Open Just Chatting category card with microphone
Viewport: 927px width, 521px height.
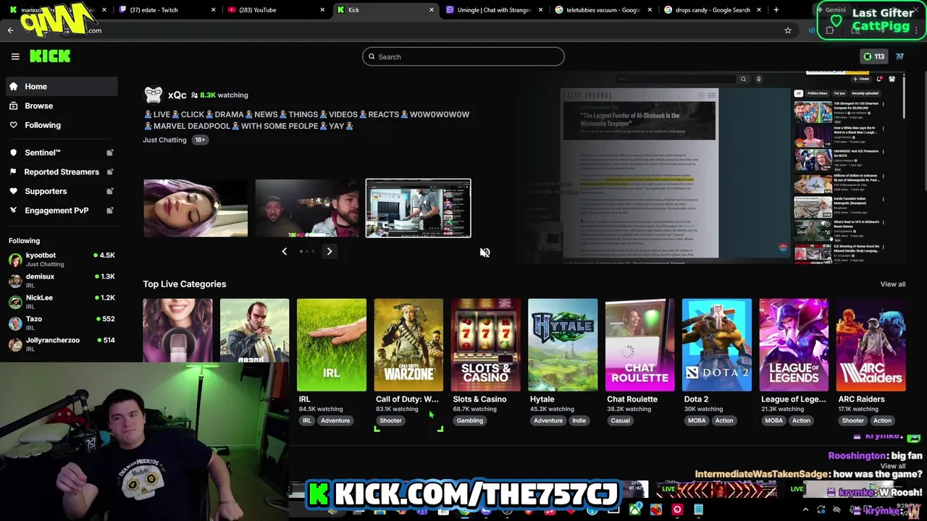tap(177, 331)
